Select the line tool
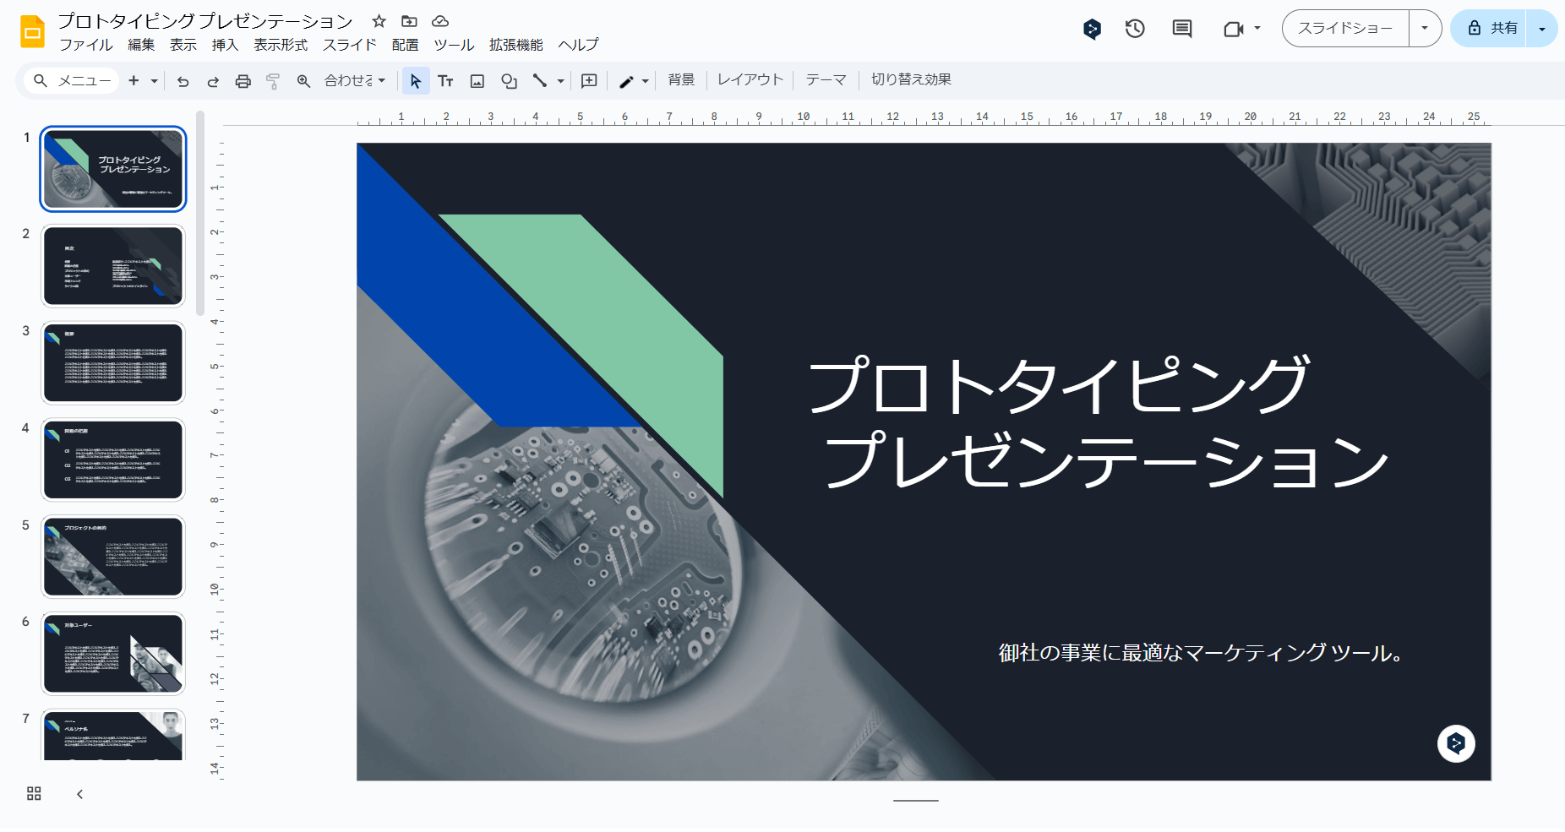Image resolution: width=1565 pixels, height=832 pixels. [x=539, y=81]
